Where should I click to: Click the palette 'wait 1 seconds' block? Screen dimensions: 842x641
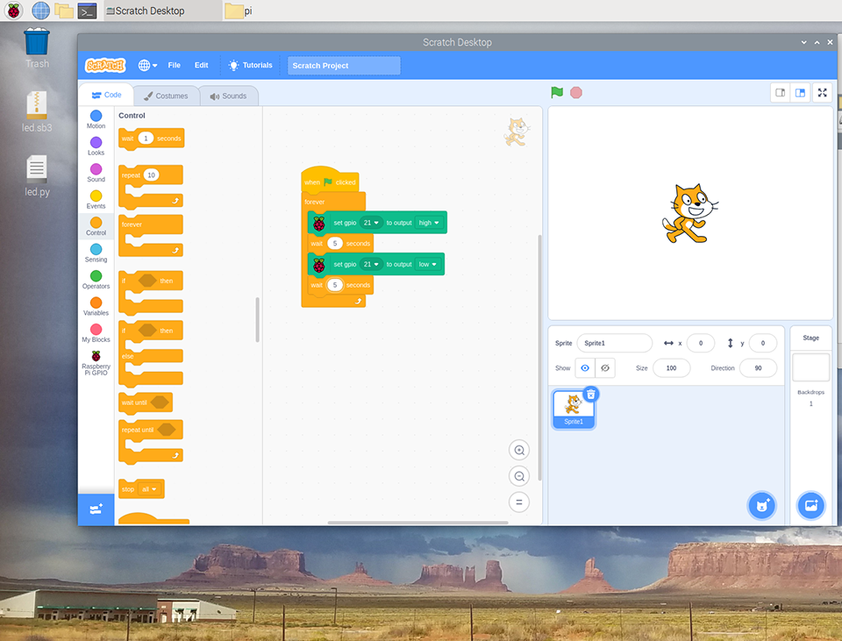pyautogui.click(x=152, y=139)
